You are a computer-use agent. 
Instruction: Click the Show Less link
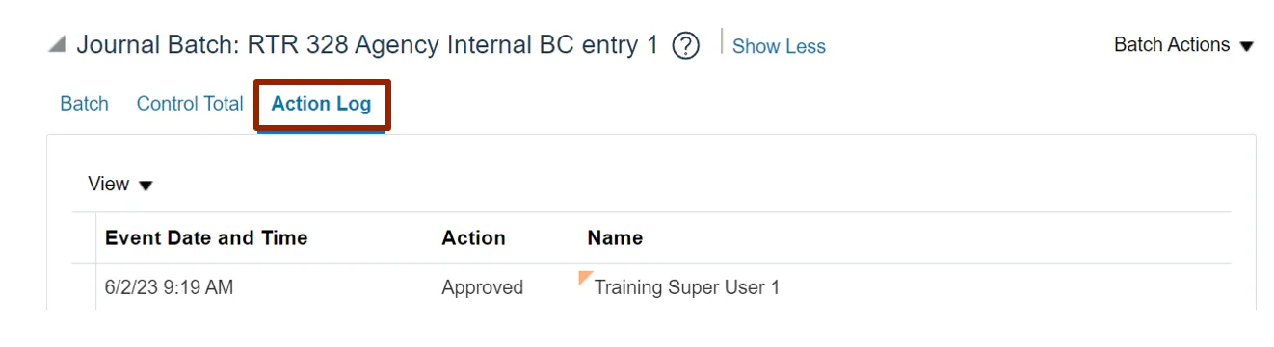click(779, 46)
